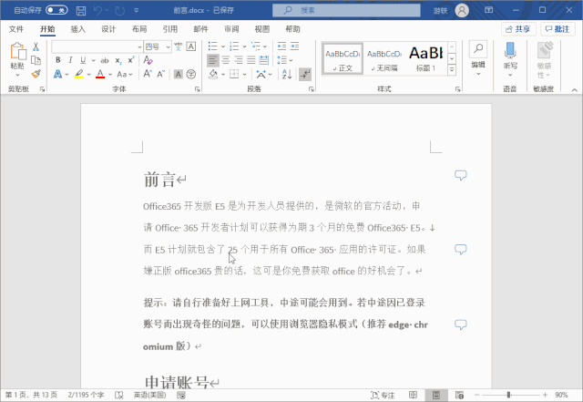Open the font size 四号 dropdown

click(x=168, y=46)
